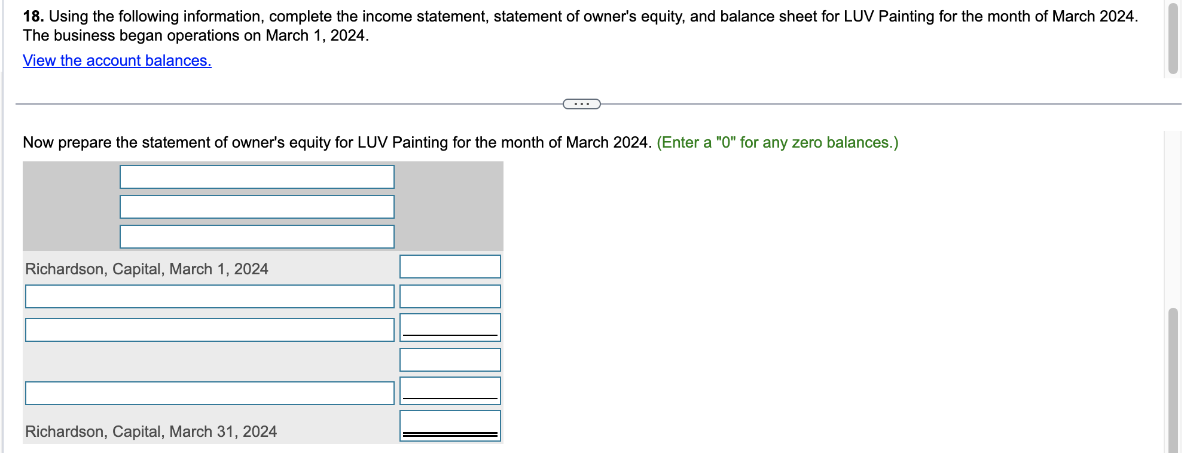Click the statement date input field

point(257,236)
